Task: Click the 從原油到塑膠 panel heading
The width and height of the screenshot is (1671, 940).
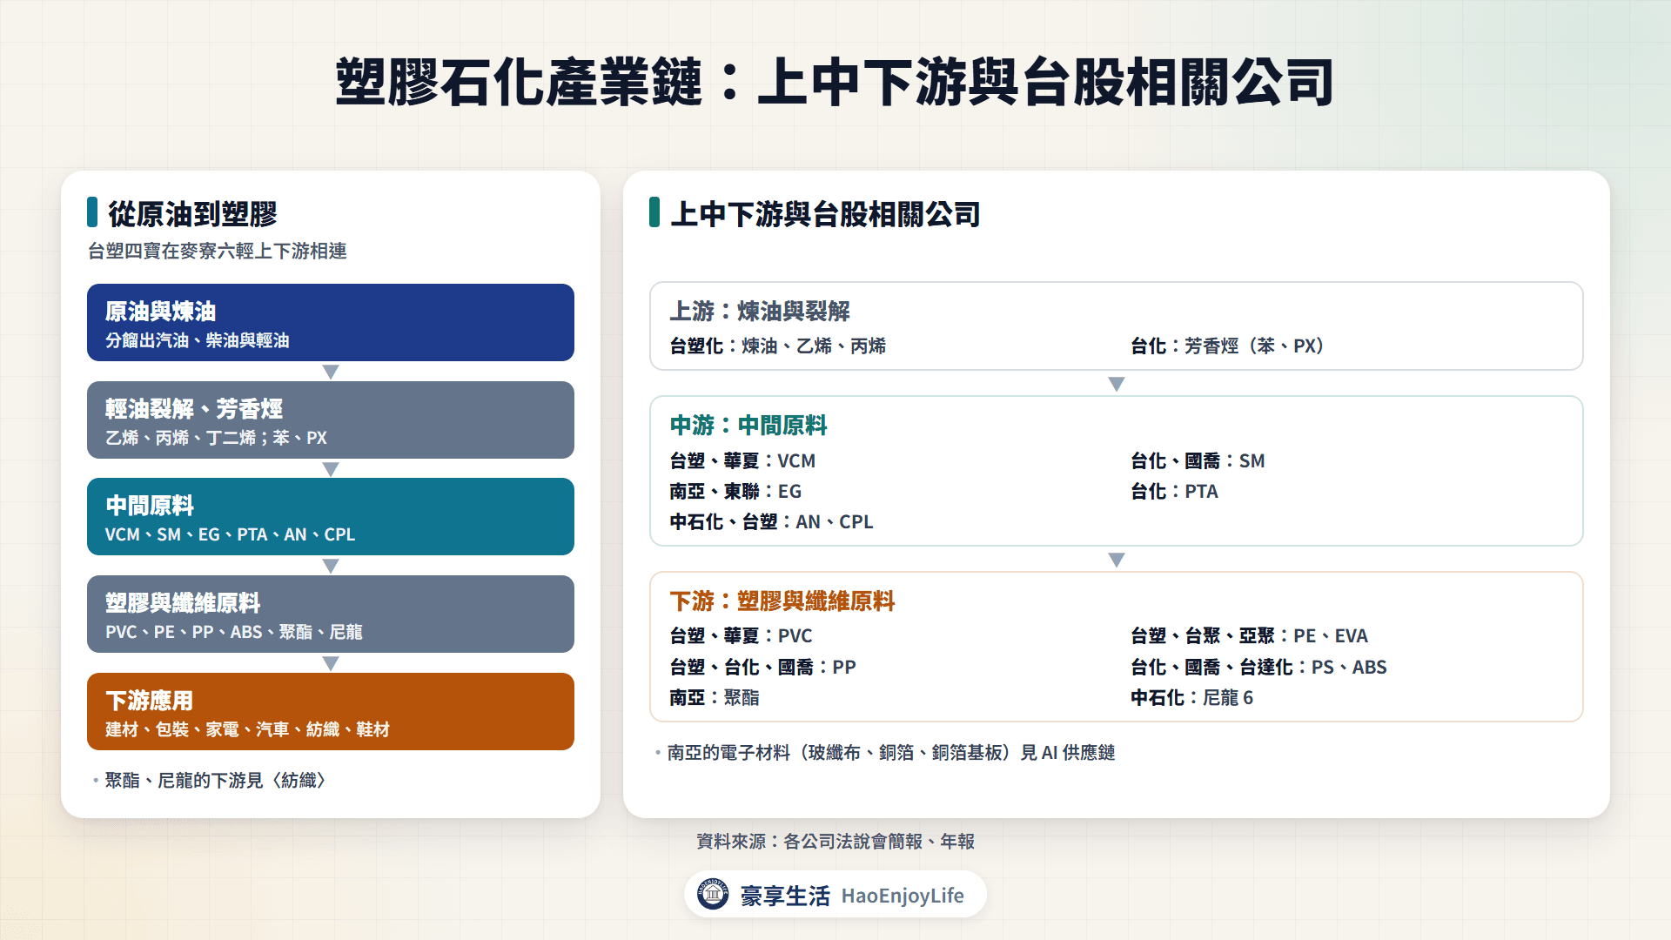Action: click(192, 213)
